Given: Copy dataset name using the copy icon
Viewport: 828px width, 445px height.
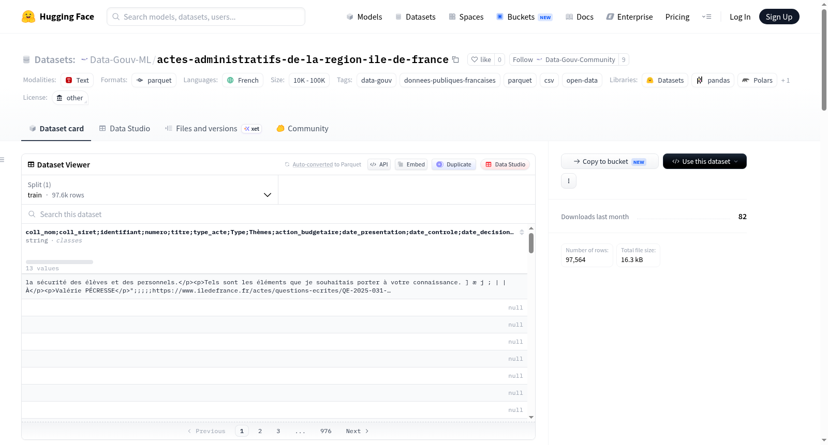Looking at the screenshot, I should click(x=455, y=59).
